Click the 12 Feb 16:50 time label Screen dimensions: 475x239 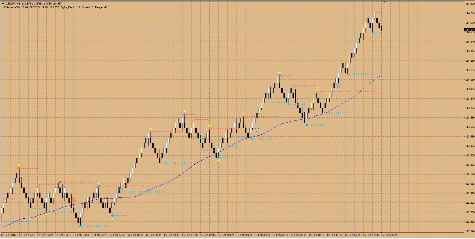pos(81,235)
